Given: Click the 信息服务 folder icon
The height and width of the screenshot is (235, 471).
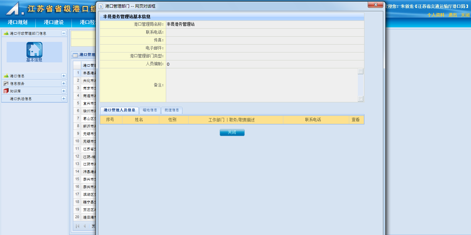Looking at the screenshot, I should point(6,84).
